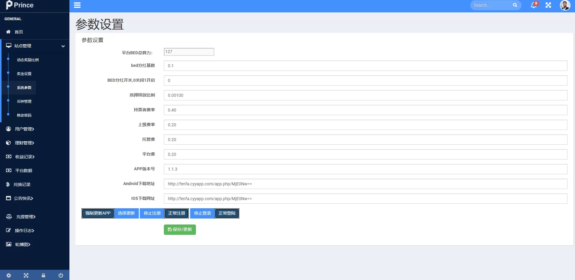Click the settings gear icon in sidebar footer
Screen dimensions: 575x280
coord(9,275)
